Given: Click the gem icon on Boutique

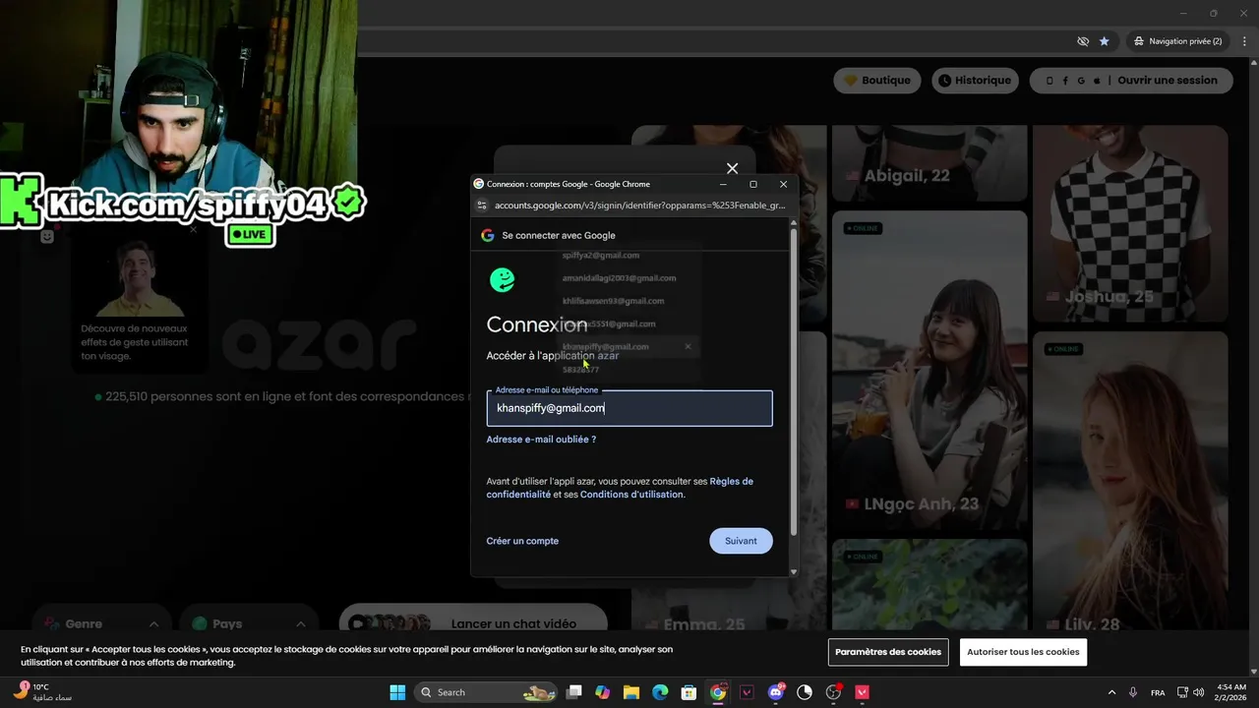Looking at the screenshot, I should click(x=851, y=81).
